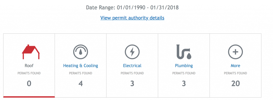Viewport: 273px width, 100px height.
Task: Click the Roof permits count 0
Action: click(x=29, y=84)
